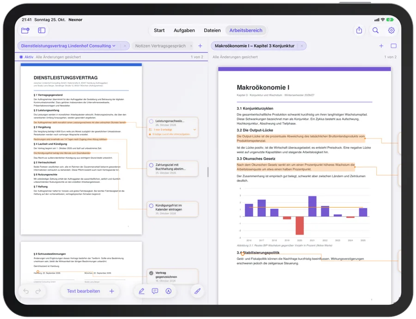Screen dimensions: 416x319
Task: Uncheck the Vertrag gegenzeichnen task
Action: 151,273
